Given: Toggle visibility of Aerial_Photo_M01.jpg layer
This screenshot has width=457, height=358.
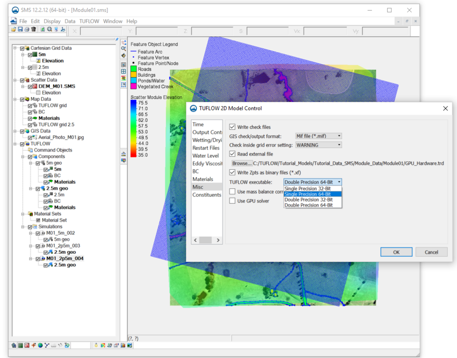Looking at the screenshot, I should point(30,137).
